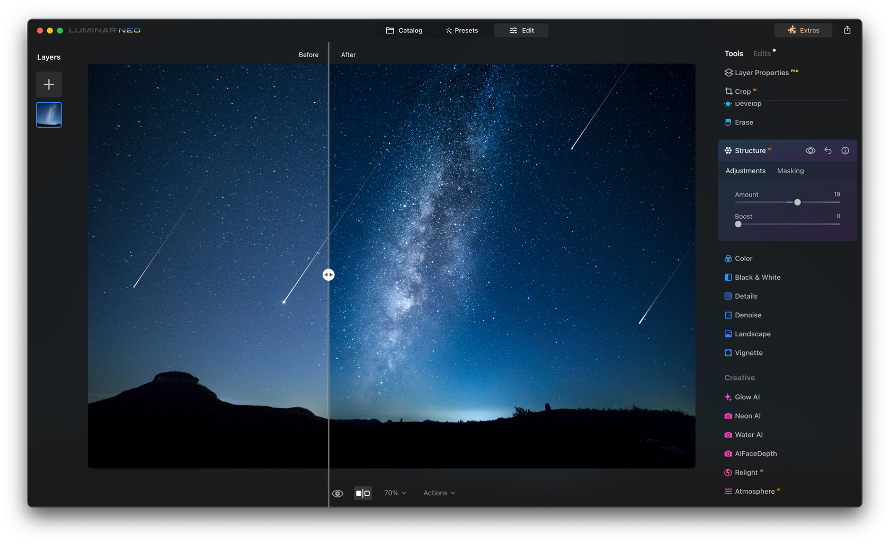Open the Color tool

[x=744, y=258]
